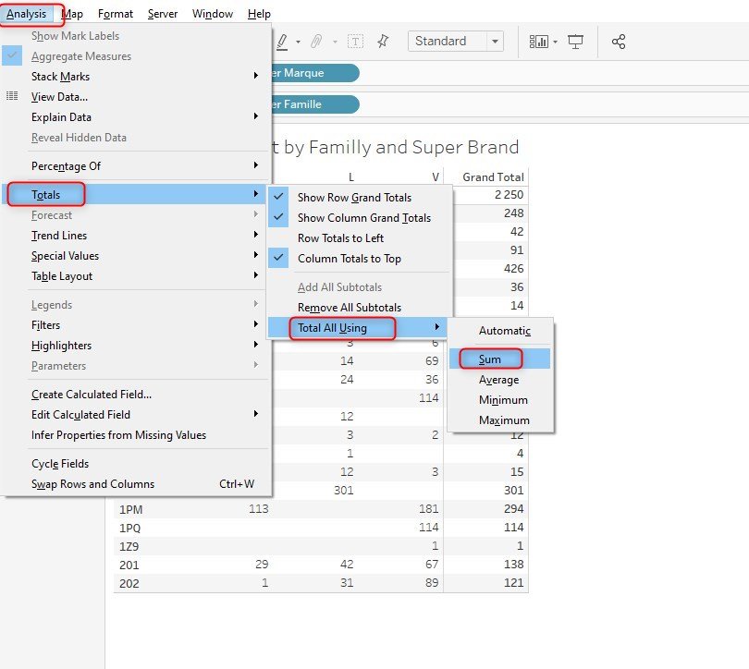
Task: Click the 201 row label
Action: [129, 565]
